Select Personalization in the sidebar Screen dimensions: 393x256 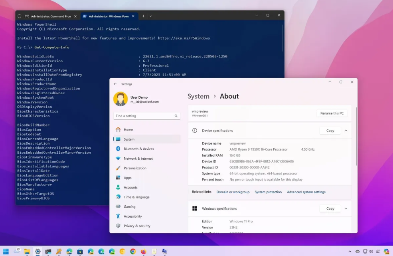click(x=135, y=168)
